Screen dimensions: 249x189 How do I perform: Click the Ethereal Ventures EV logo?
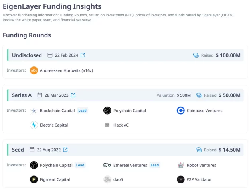pyautogui.click(x=107, y=165)
